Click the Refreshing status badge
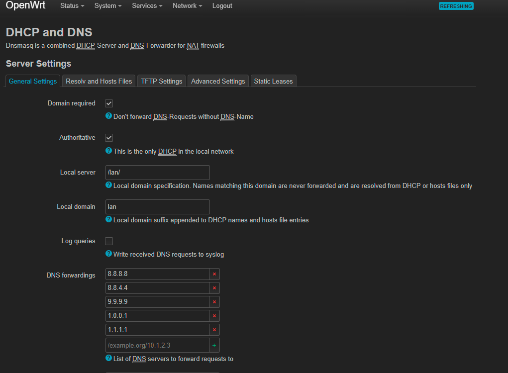This screenshot has height=373, width=508. point(456,6)
